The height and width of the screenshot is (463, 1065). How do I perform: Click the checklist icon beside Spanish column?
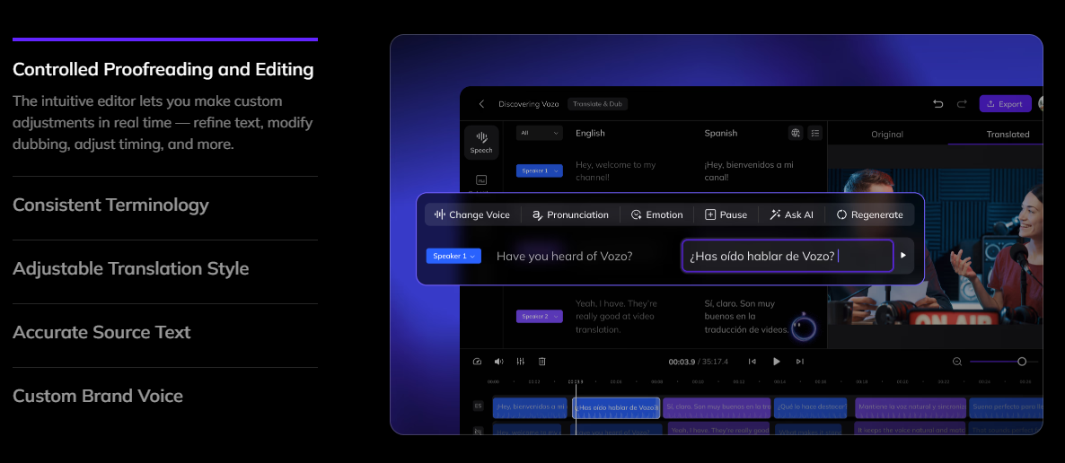815,133
